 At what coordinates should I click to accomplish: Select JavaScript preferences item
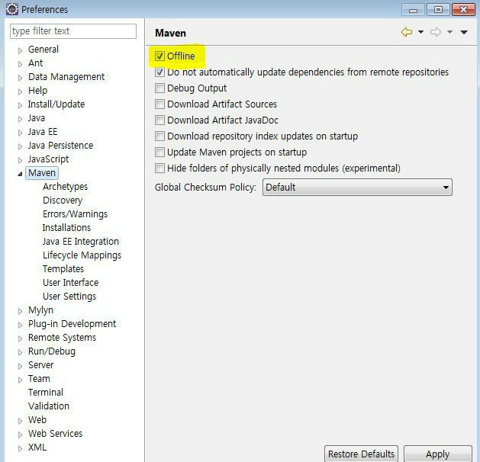48,159
